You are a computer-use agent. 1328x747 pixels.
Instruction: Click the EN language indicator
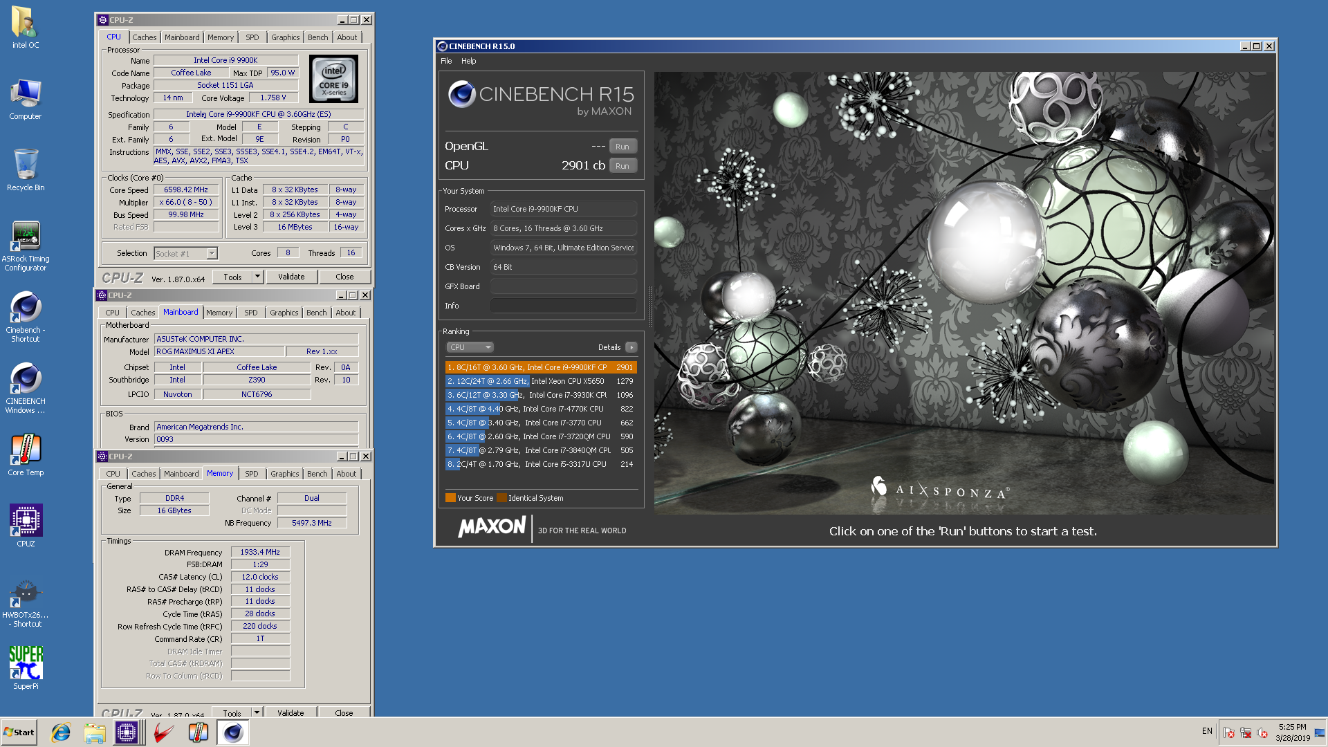pos(1207,731)
